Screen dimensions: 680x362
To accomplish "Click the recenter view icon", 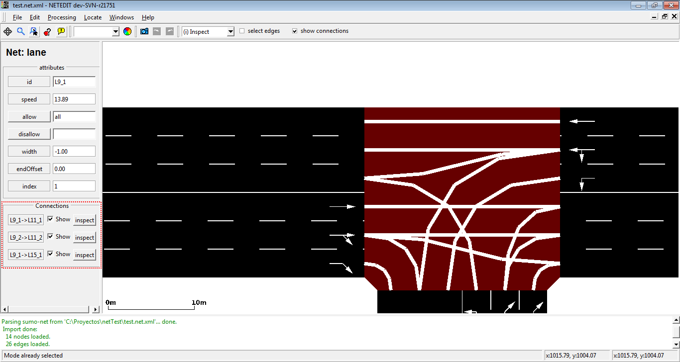I will click(8, 31).
